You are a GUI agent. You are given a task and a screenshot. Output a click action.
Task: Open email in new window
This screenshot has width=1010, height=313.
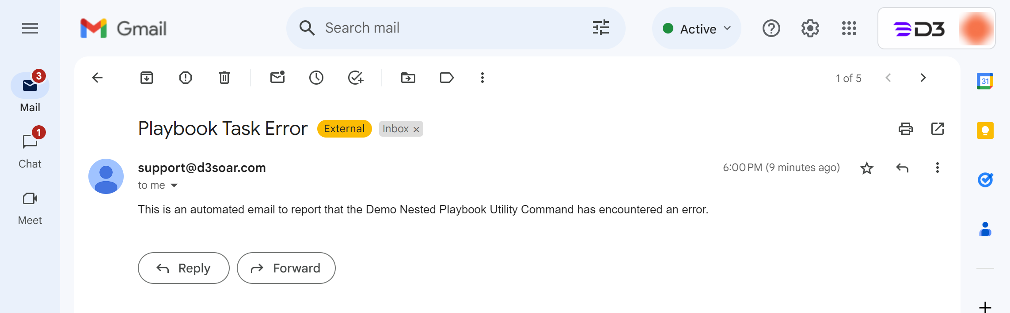click(937, 129)
